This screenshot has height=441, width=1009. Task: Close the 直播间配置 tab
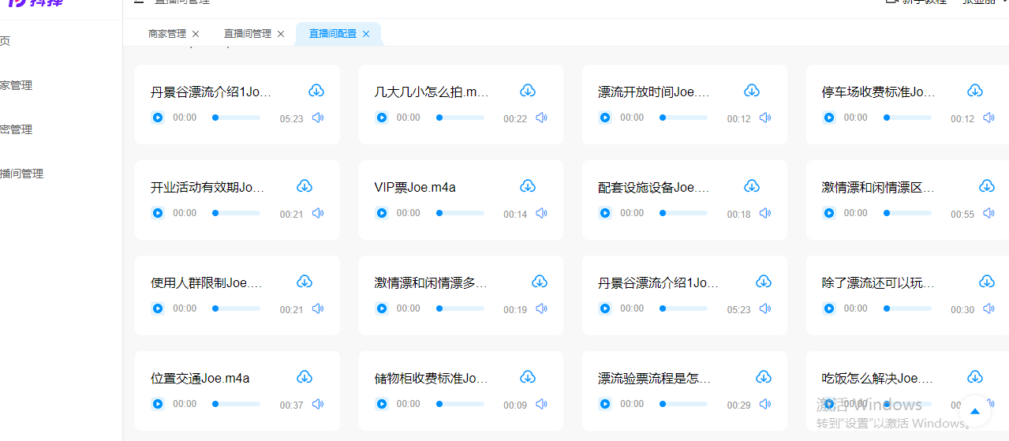(366, 34)
